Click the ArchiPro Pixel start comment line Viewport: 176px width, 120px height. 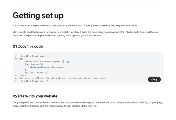[x=33, y=56]
